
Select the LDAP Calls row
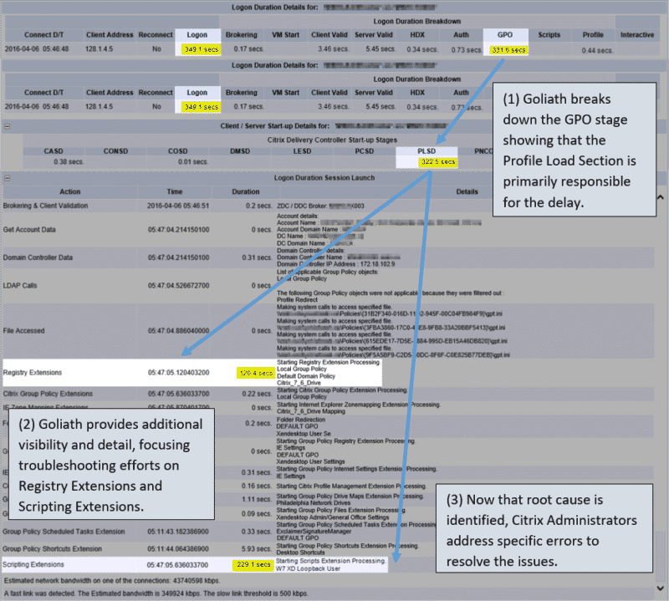328,285
